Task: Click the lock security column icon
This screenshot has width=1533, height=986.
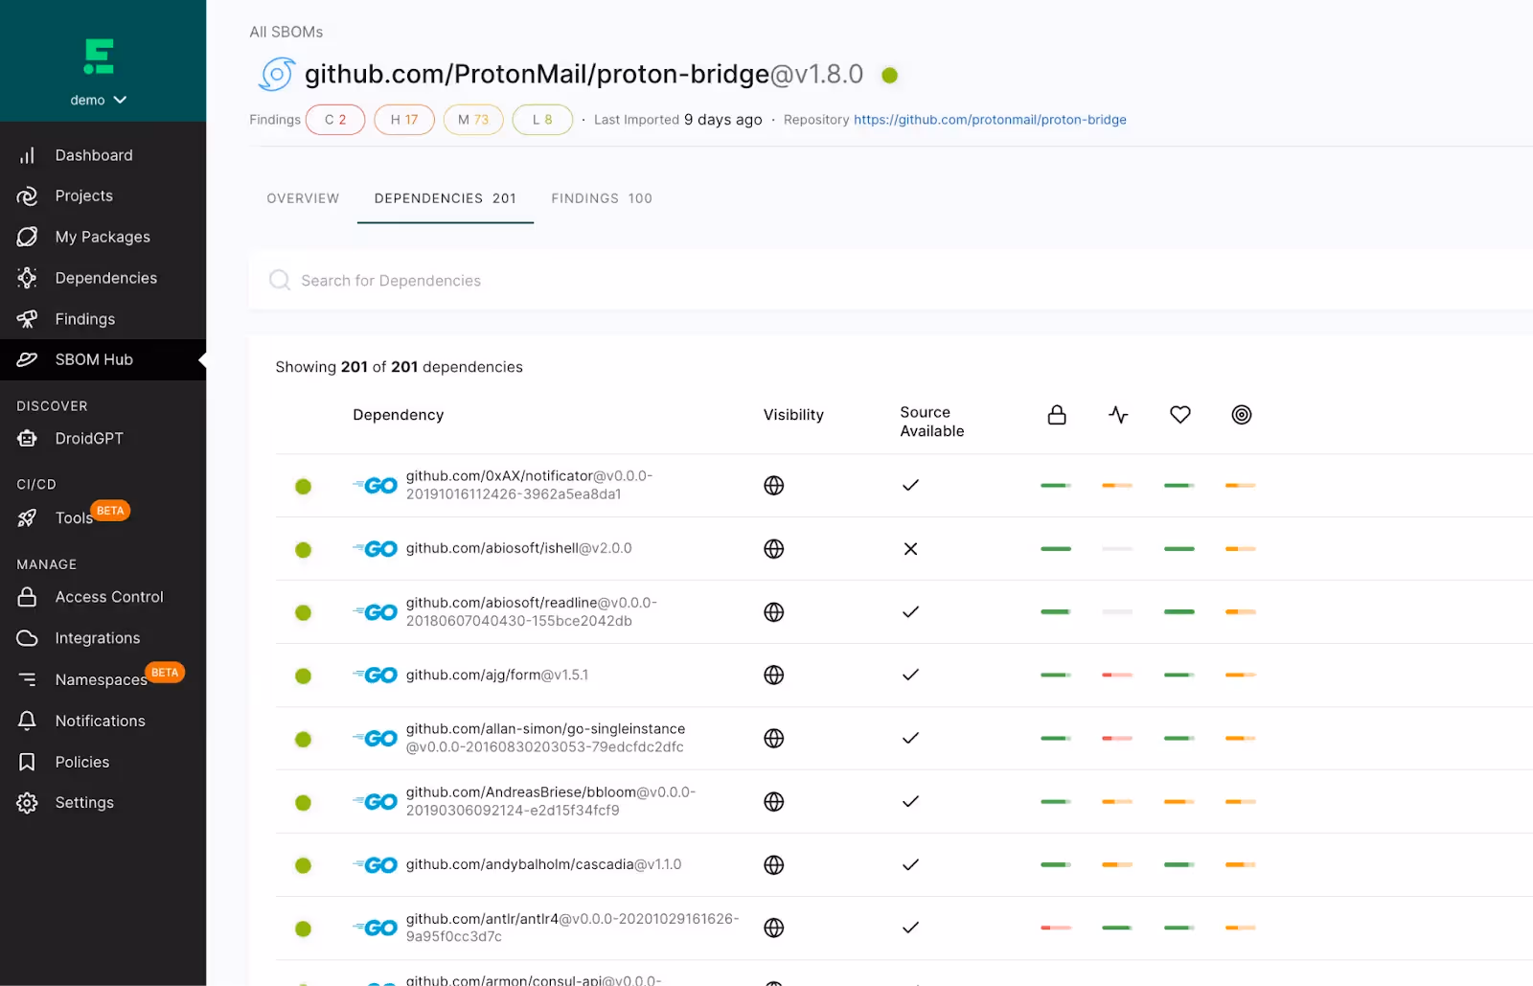Action: 1057,415
